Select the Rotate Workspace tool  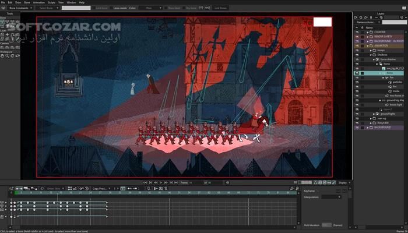tap(12, 56)
